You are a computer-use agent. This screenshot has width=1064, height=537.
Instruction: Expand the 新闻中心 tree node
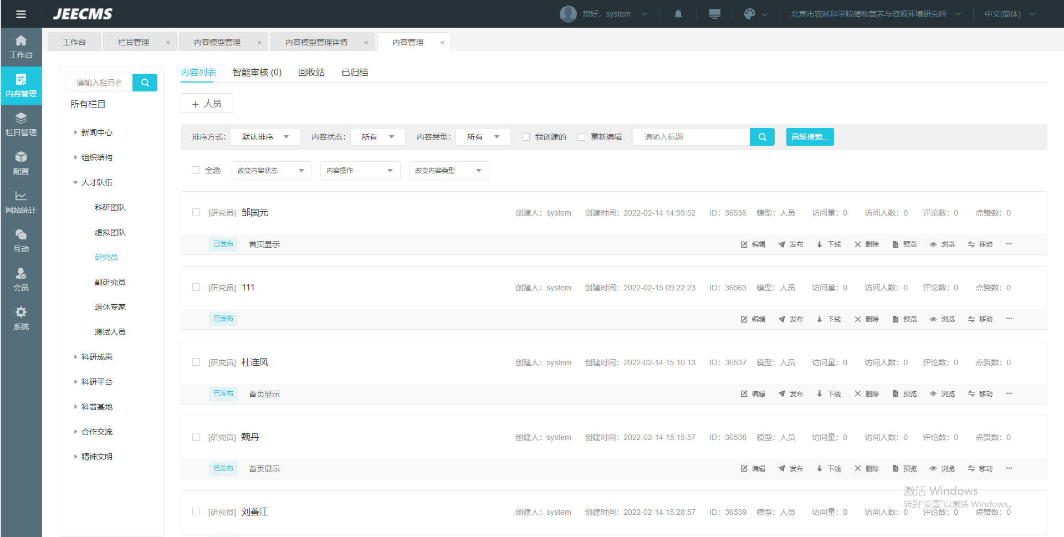[x=76, y=132]
